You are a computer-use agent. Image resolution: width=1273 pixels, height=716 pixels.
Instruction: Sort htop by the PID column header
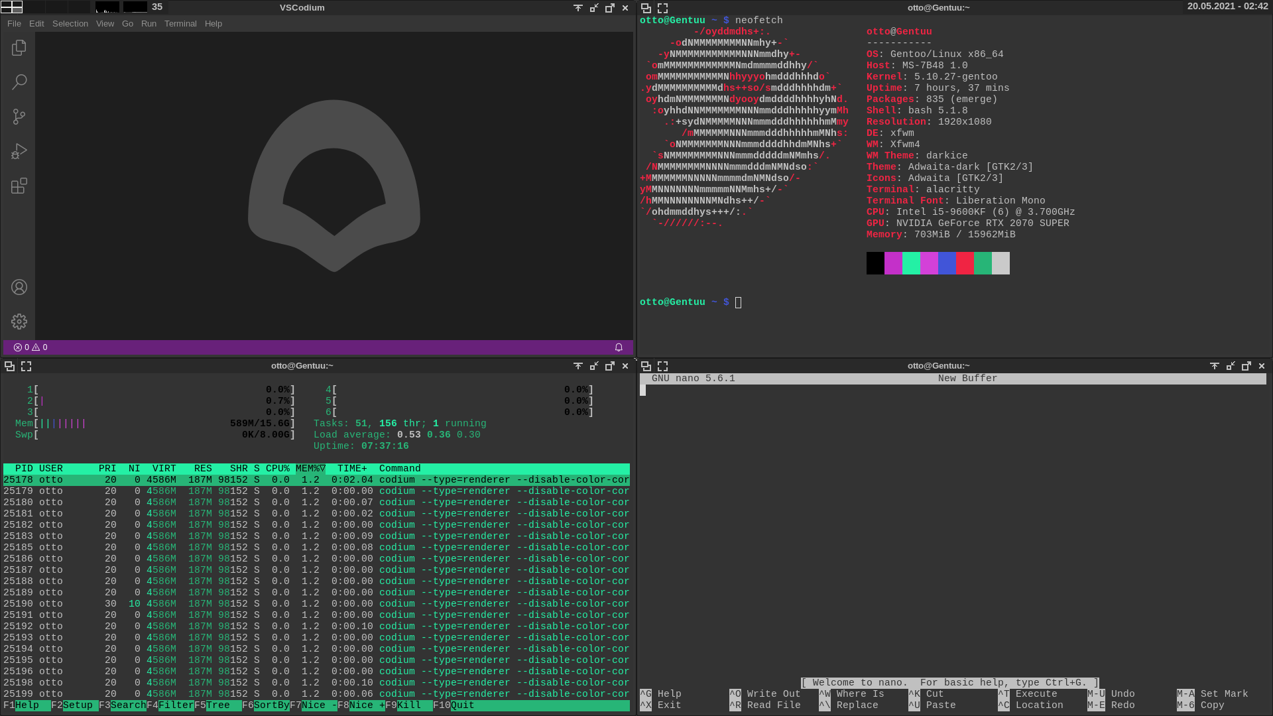point(24,469)
